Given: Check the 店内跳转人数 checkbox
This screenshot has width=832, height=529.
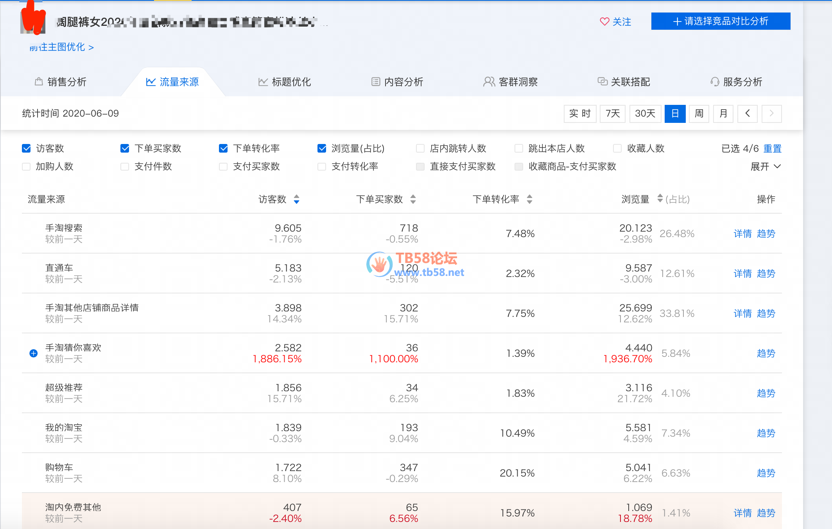Looking at the screenshot, I should tap(420, 148).
